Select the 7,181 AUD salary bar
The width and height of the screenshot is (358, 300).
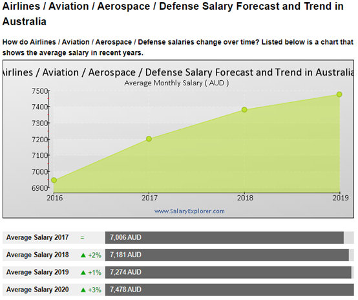pyautogui.click(x=227, y=255)
